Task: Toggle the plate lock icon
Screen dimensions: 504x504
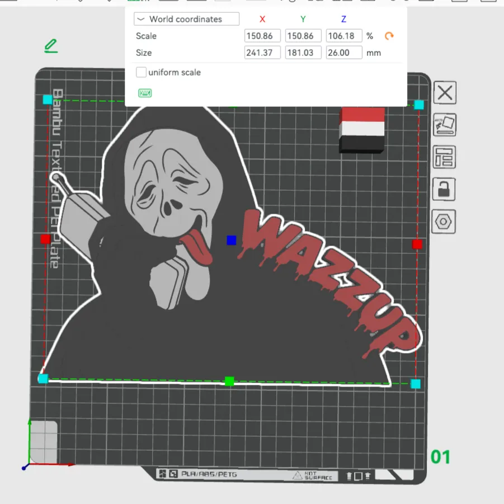Action: point(444,189)
